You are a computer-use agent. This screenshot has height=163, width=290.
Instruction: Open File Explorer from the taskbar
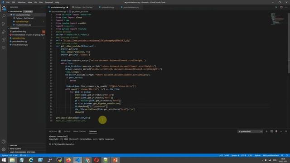12,160
